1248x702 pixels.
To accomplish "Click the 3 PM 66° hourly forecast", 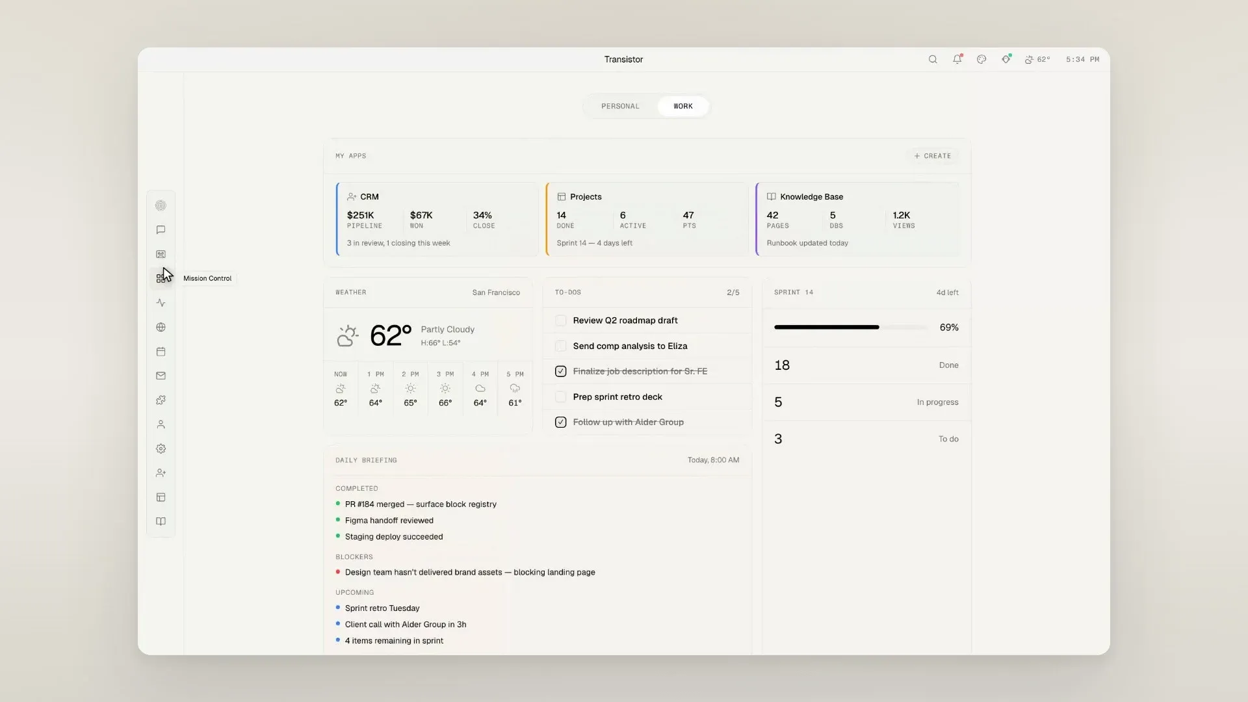I will (445, 389).
